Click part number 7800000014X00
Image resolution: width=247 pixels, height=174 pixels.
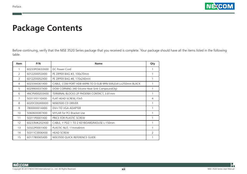[x=37, y=108]
